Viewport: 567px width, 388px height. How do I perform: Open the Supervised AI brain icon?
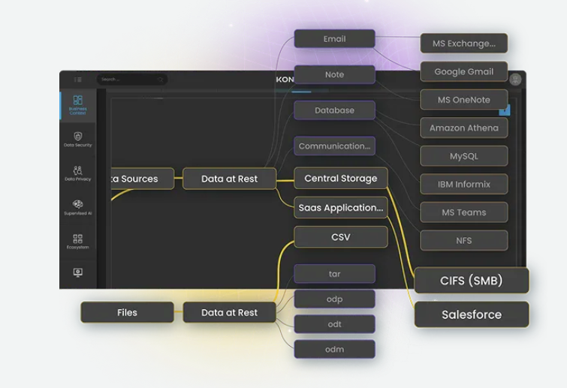pos(77,207)
